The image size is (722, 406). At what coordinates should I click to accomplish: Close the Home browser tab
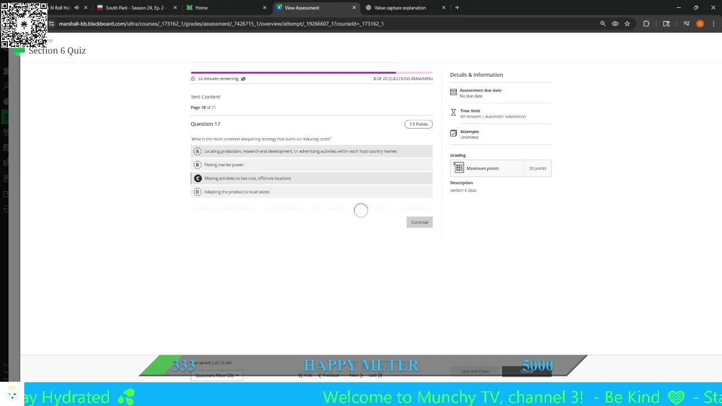coord(265,8)
